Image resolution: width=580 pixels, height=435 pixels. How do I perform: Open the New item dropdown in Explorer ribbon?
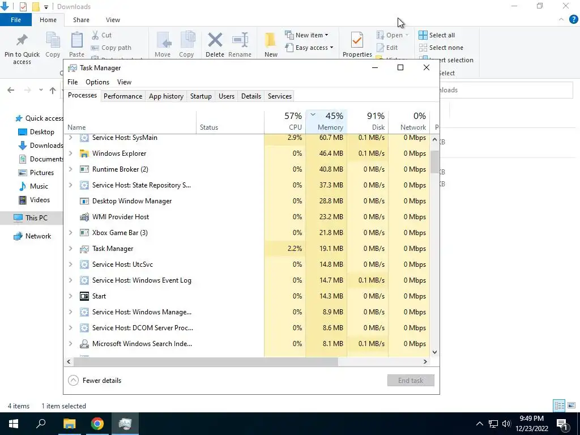306,35
